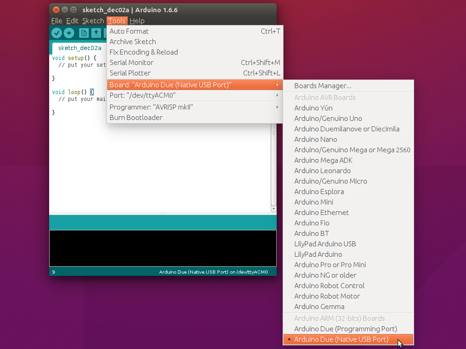The image size is (466, 349).
Task: Select Arduino/Genuino Micro board
Action: [348, 181]
